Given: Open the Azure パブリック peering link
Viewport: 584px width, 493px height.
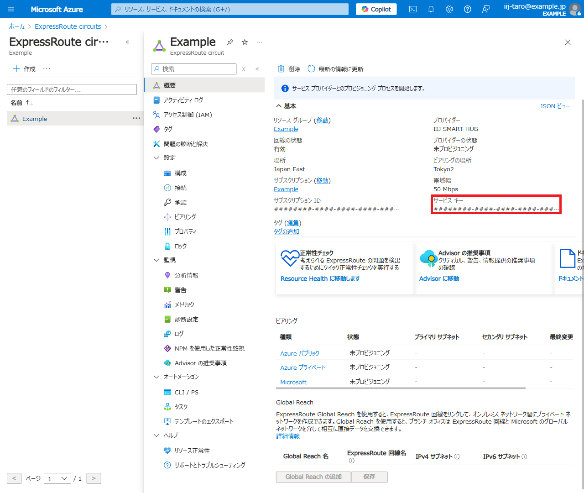Looking at the screenshot, I should tap(300, 353).
